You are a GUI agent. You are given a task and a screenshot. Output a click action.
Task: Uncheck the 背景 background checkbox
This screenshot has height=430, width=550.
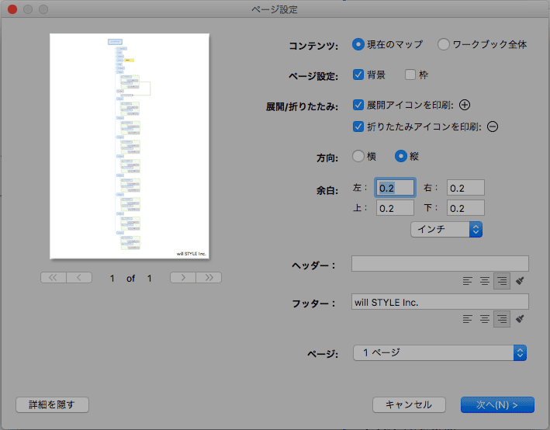click(x=358, y=75)
